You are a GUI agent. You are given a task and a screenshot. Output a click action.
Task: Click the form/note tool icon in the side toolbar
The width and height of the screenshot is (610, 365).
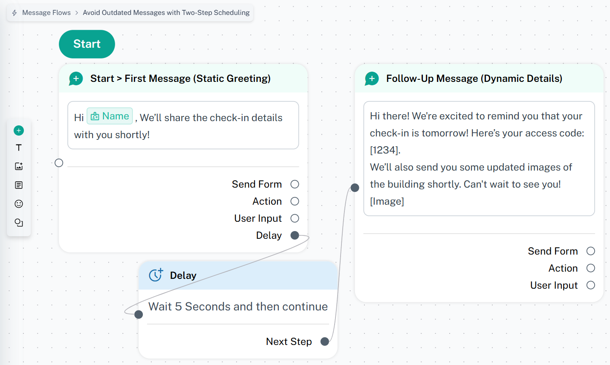coord(19,185)
